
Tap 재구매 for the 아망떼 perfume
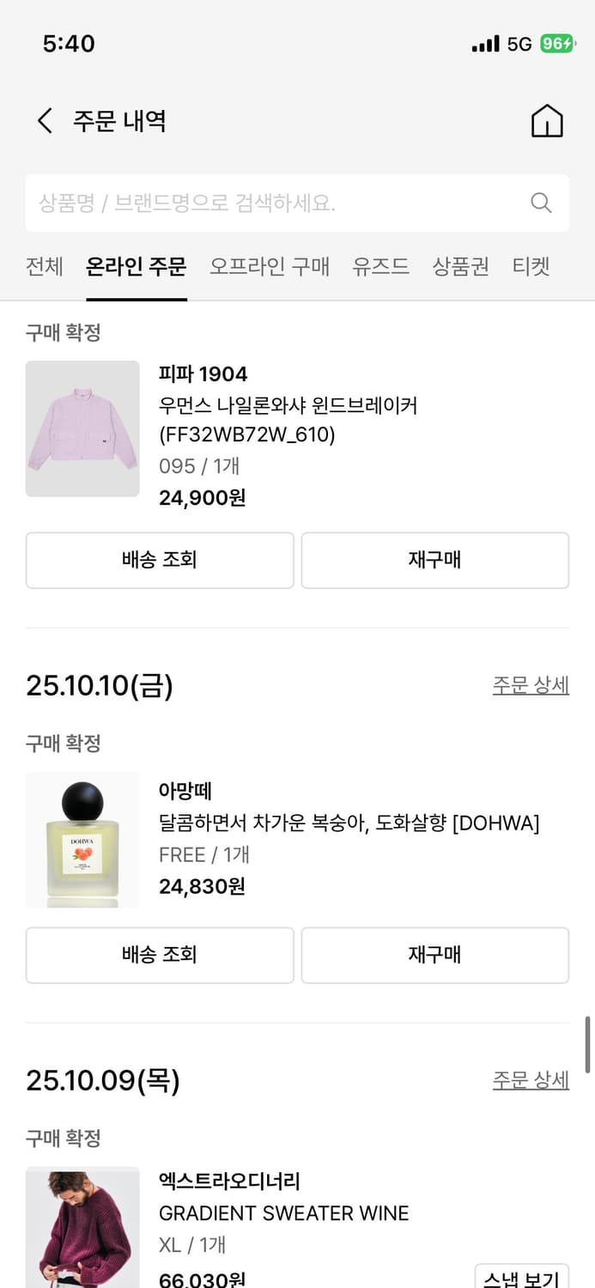pos(434,955)
